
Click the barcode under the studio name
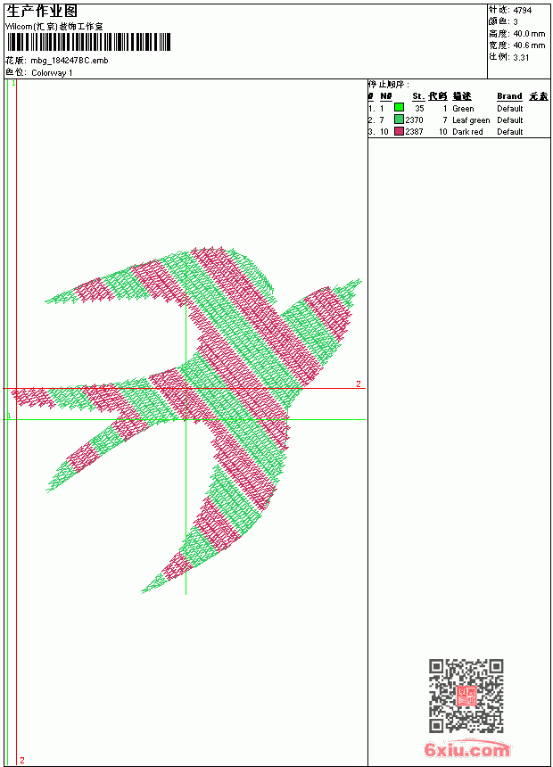click(88, 42)
